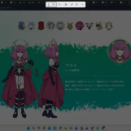Screen dimensions: 131x131
Task: Open the Windows Start menu
Action: point(28,128)
